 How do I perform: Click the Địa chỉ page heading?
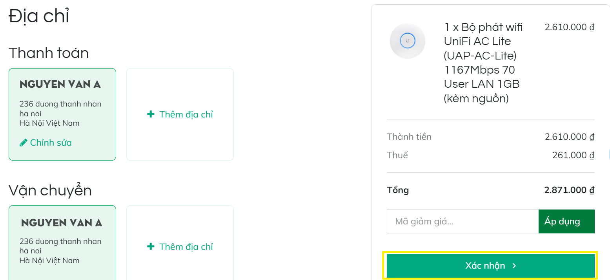[39, 16]
